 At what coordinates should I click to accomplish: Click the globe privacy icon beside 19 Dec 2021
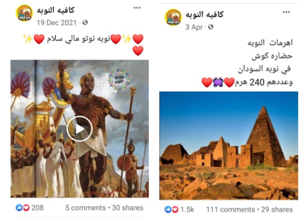(85, 23)
